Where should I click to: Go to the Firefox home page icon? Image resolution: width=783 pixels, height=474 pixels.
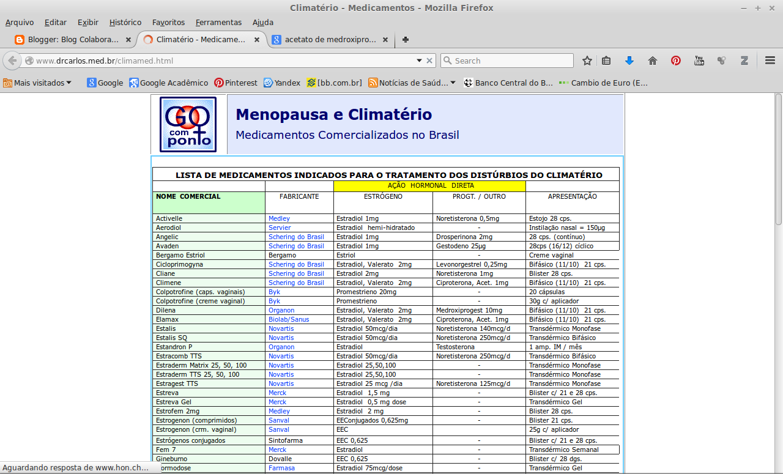click(x=653, y=61)
